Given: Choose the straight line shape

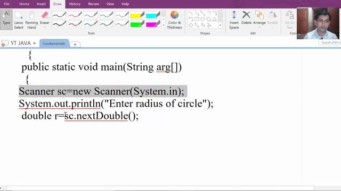Looking at the screenshot, I should click(x=191, y=13).
